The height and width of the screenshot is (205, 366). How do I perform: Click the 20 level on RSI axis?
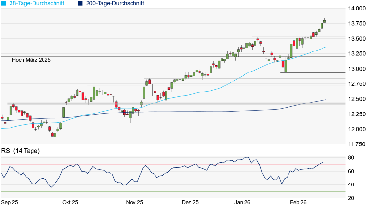(x=351, y=198)
